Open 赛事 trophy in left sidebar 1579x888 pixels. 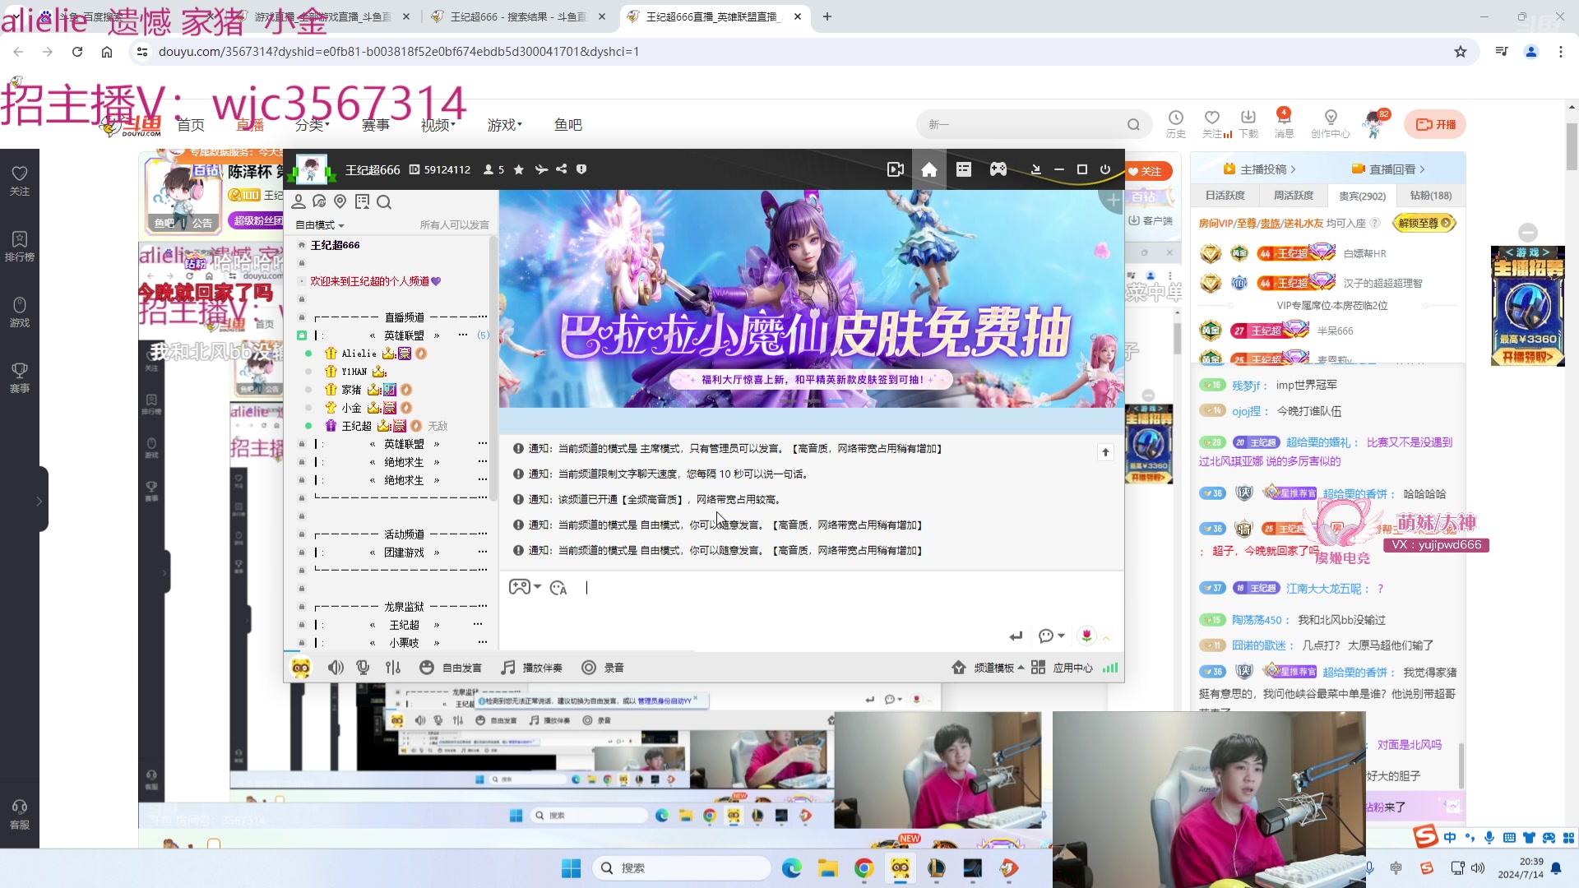pyautogui.click(x=20, y=377)
